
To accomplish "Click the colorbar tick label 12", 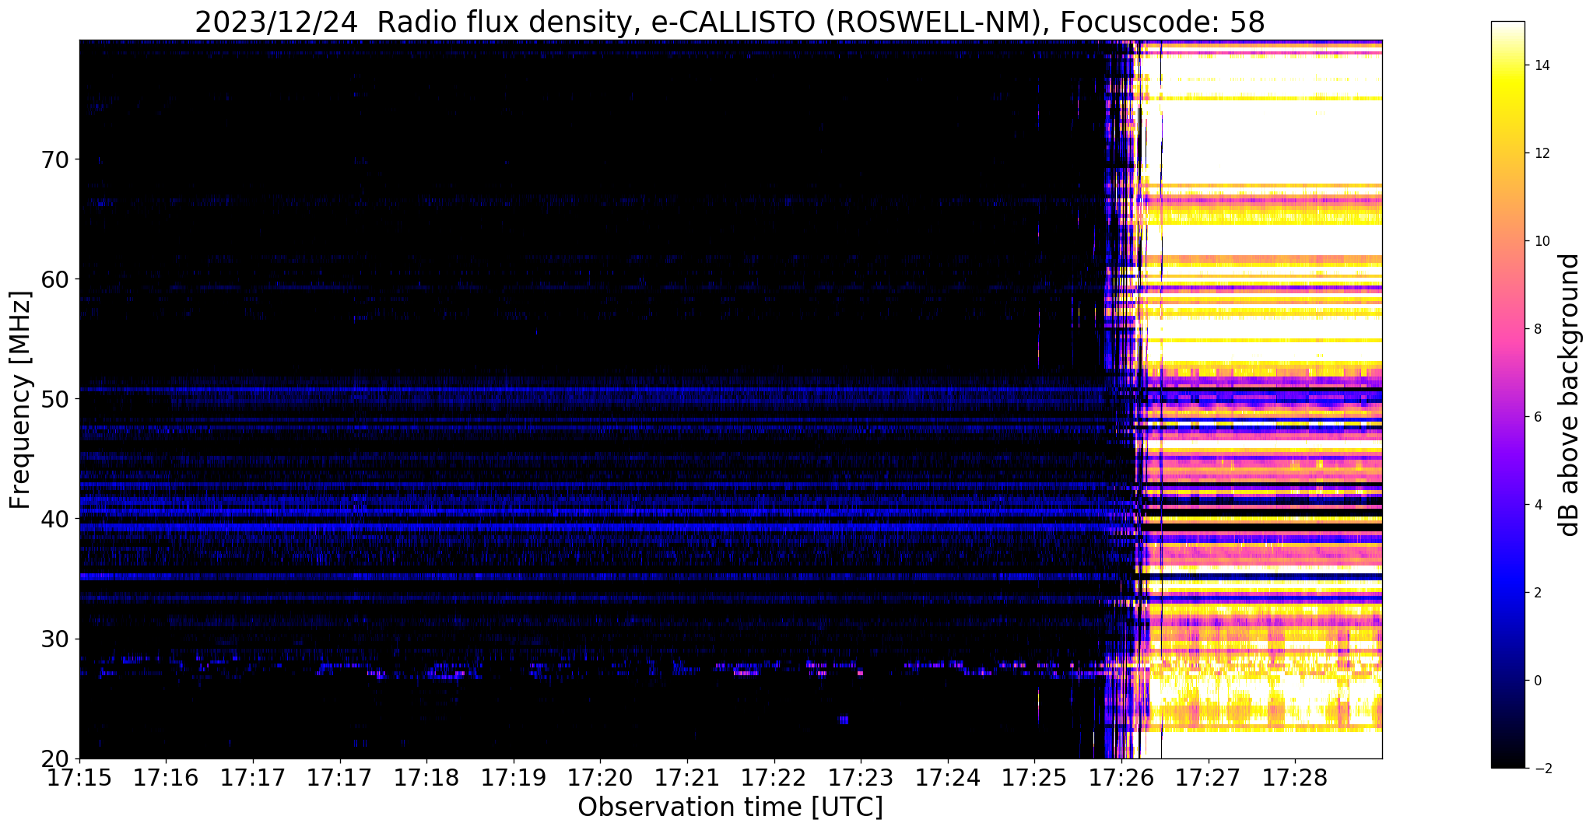I will 1541,153.
